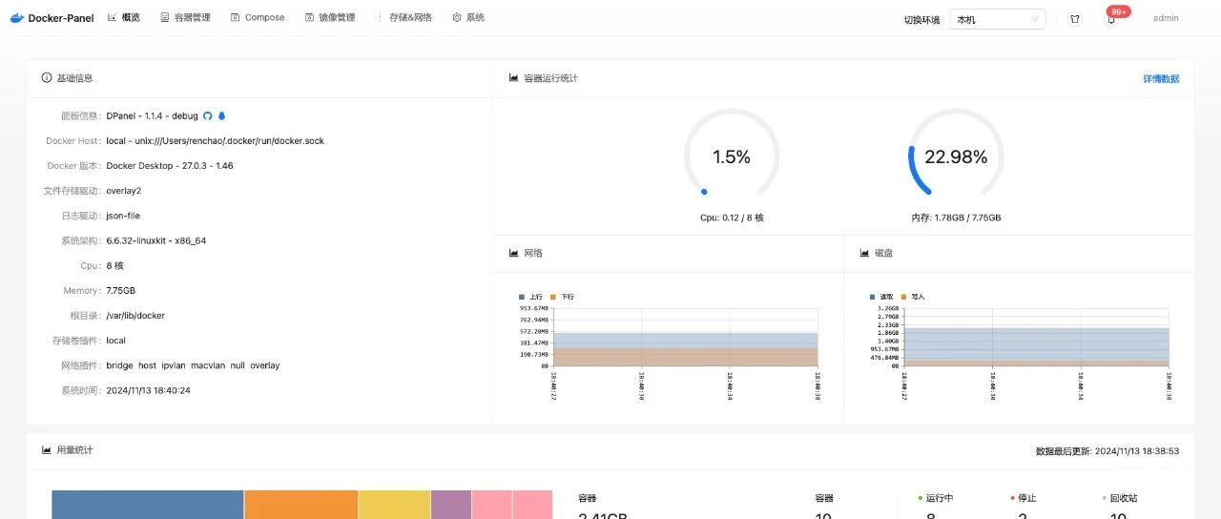Click the 网络 panel chart icon
The image size is (1221, 519).
point(514,253)
